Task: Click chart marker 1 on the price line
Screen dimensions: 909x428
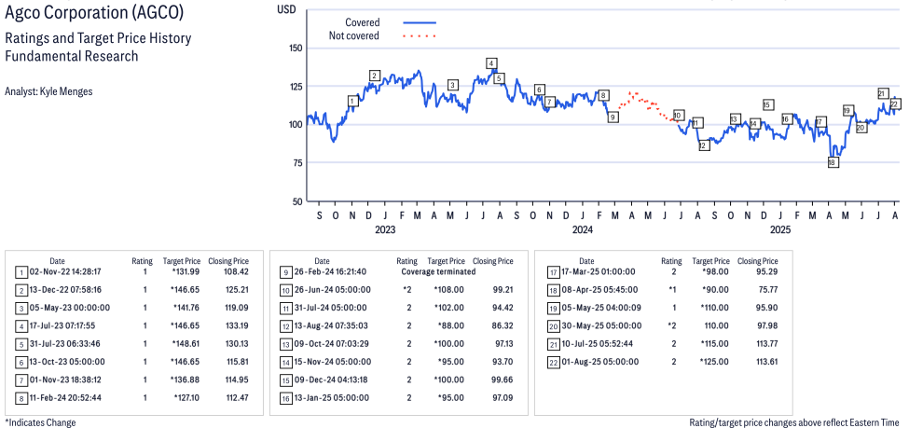Action: click(x=352, y=102)
